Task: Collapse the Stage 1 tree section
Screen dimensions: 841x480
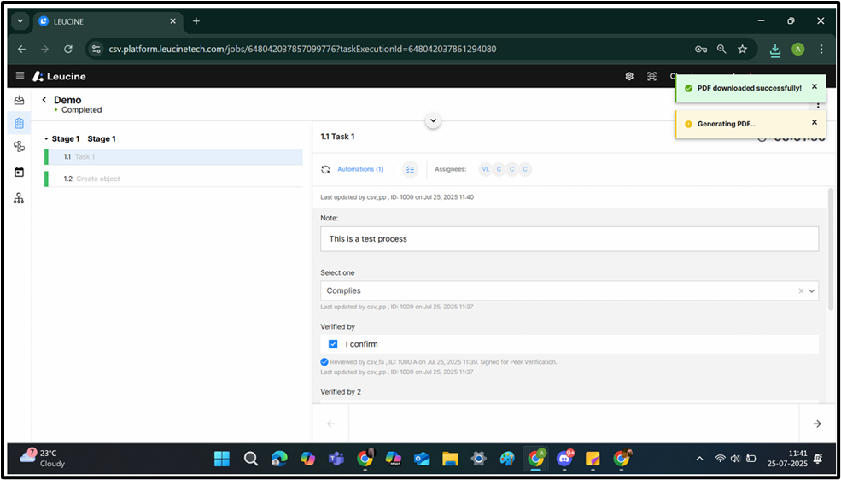Action: tap(46, 138)
